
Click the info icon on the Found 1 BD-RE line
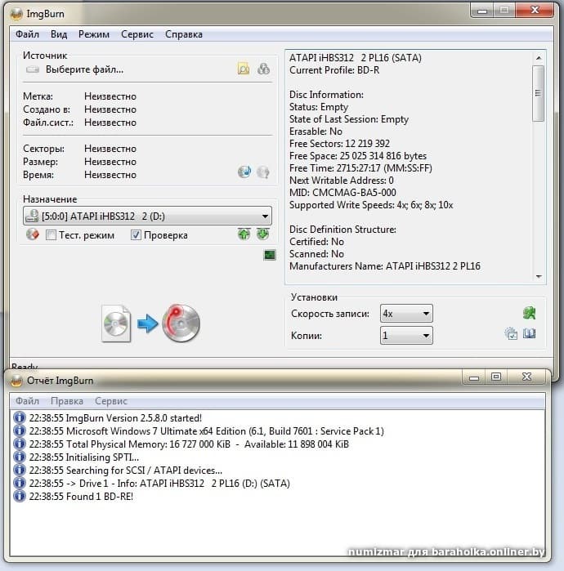20,497
